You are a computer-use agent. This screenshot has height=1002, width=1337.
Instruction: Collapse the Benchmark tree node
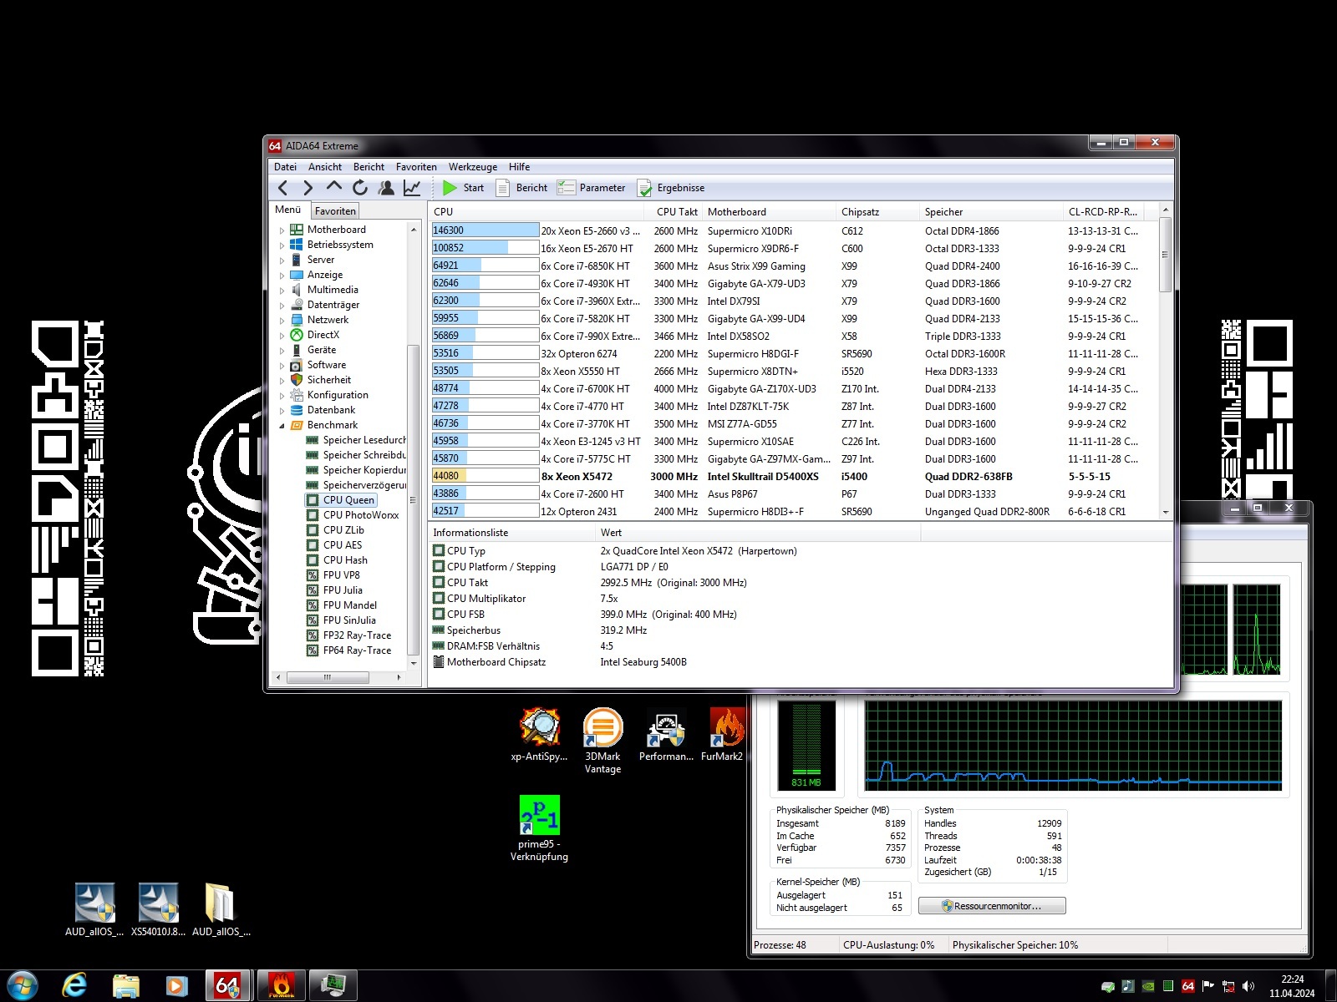pos(282,425)
